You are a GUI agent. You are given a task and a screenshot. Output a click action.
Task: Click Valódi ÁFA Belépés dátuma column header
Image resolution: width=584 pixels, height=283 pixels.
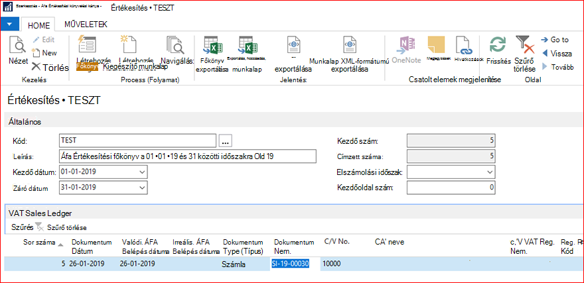146,247
